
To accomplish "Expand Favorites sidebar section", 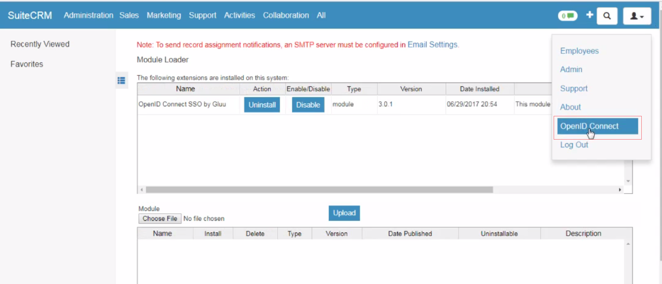I will pos(27,64).
